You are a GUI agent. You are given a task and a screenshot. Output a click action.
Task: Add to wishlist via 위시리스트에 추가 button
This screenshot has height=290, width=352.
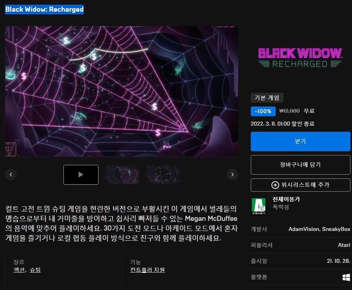[x=300, y=185]
